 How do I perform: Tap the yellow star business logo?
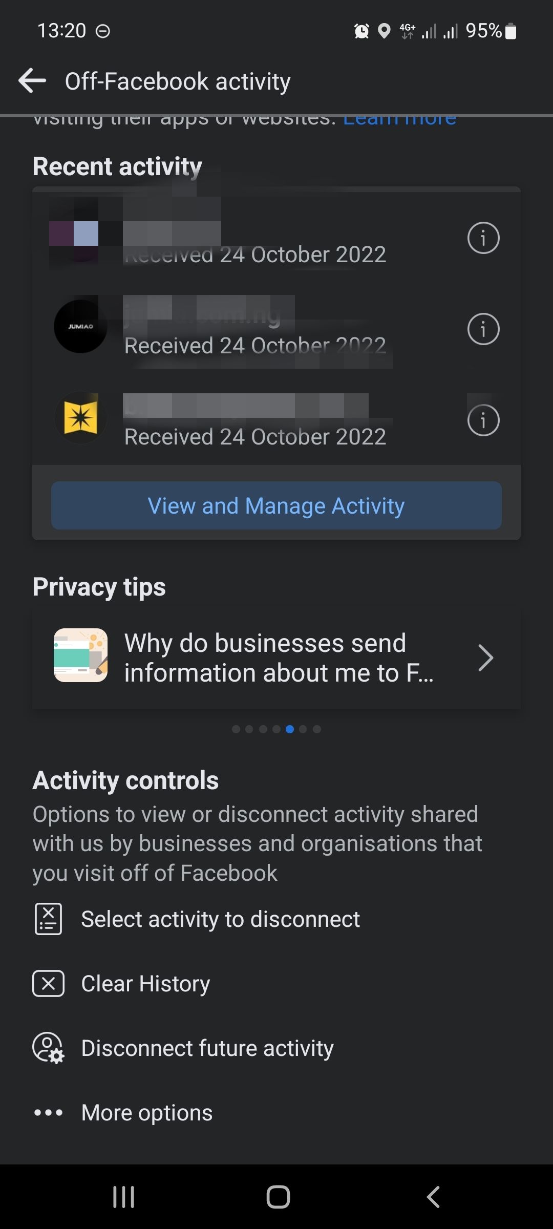[80, 417]
